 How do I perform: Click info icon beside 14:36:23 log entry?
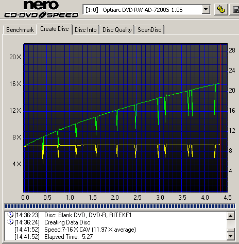click(10, 215)
